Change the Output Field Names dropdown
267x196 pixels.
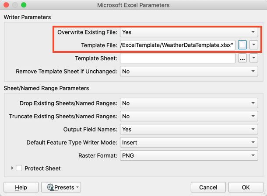[x=188, y=129]
